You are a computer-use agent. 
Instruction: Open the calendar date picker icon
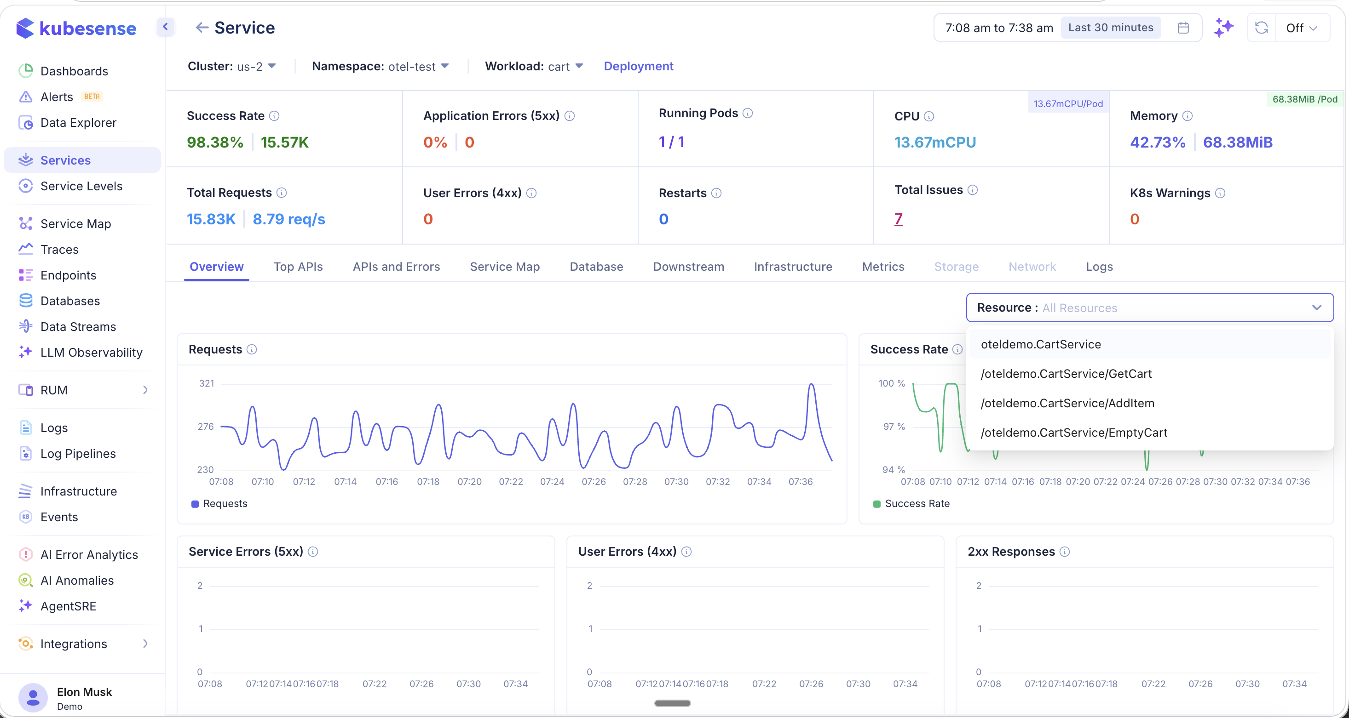pos(1183,28)
